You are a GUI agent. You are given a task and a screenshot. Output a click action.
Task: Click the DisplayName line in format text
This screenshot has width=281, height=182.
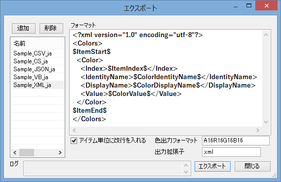pos(168,85)
